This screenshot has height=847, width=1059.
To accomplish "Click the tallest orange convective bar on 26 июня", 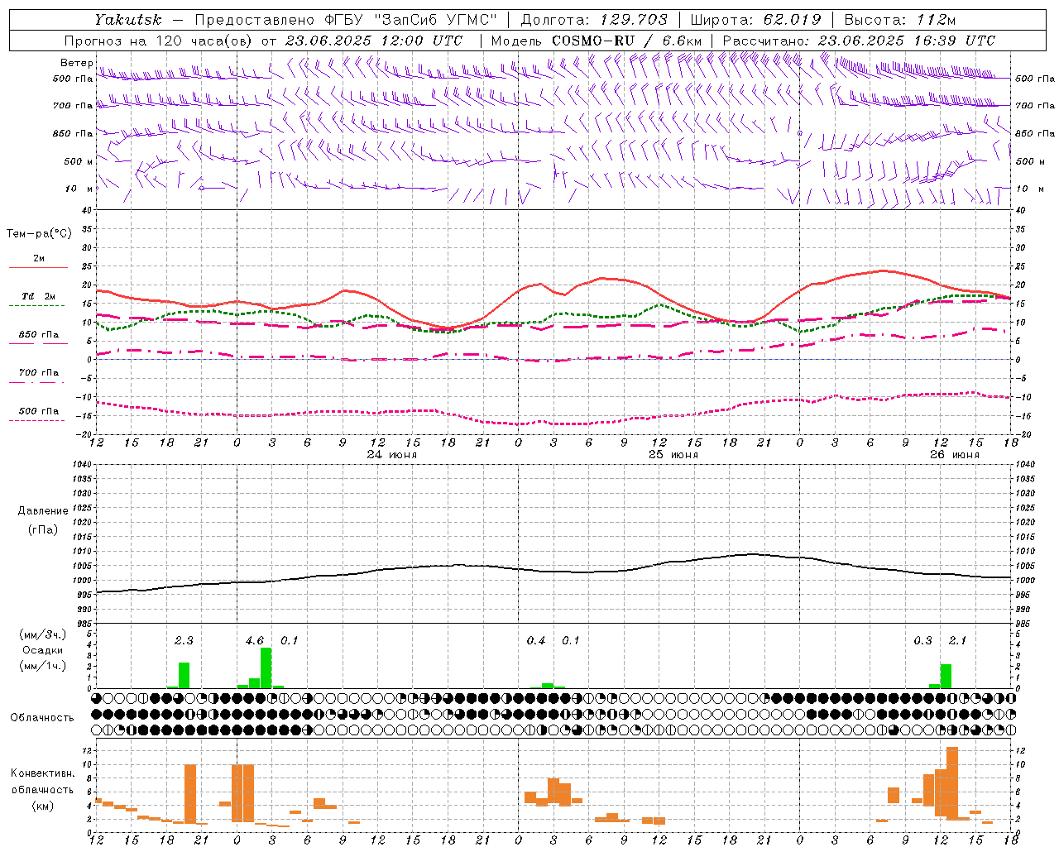I will [952, 783].
